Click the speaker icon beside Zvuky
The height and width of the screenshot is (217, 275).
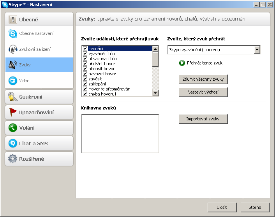[13, 65]
